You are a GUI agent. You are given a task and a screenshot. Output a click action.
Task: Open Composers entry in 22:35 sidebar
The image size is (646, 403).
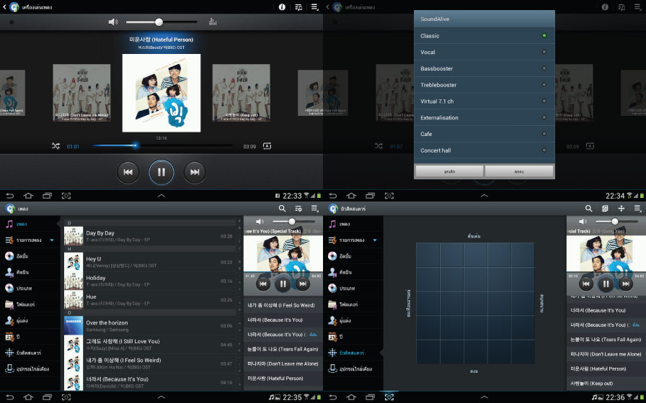30,320
